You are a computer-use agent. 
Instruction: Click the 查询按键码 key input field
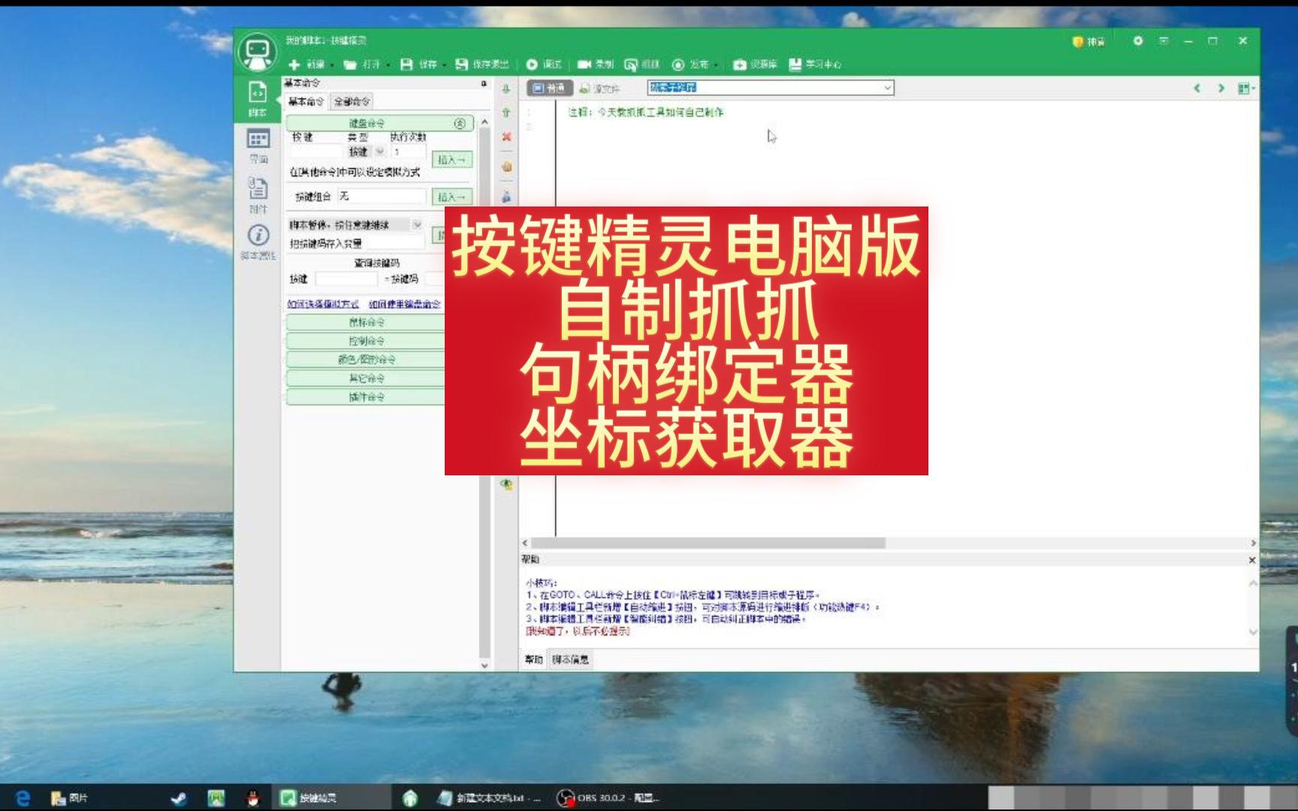click(346, 279)
